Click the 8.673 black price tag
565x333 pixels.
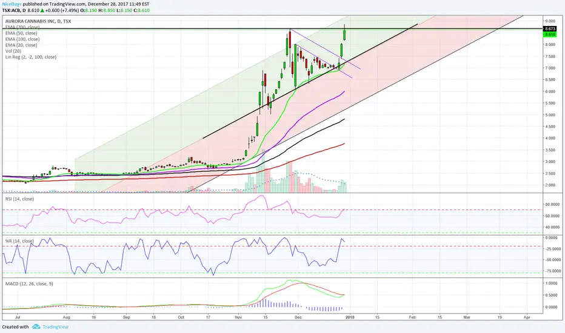[550, 29]
